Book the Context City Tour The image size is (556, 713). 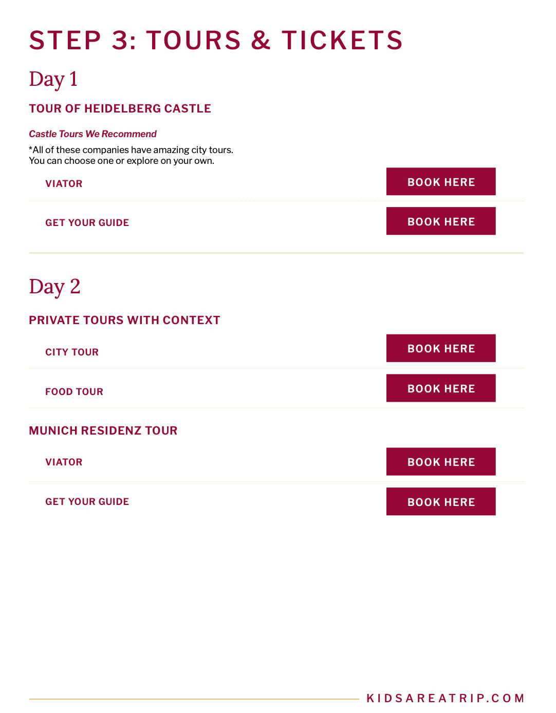441,348
